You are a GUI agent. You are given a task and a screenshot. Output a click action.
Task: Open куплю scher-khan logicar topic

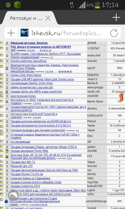26,75
